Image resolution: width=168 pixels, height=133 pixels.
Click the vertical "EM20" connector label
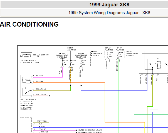click(x=83, y=69)
